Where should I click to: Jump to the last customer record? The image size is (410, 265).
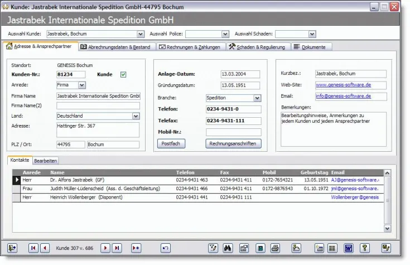[117, 248]
